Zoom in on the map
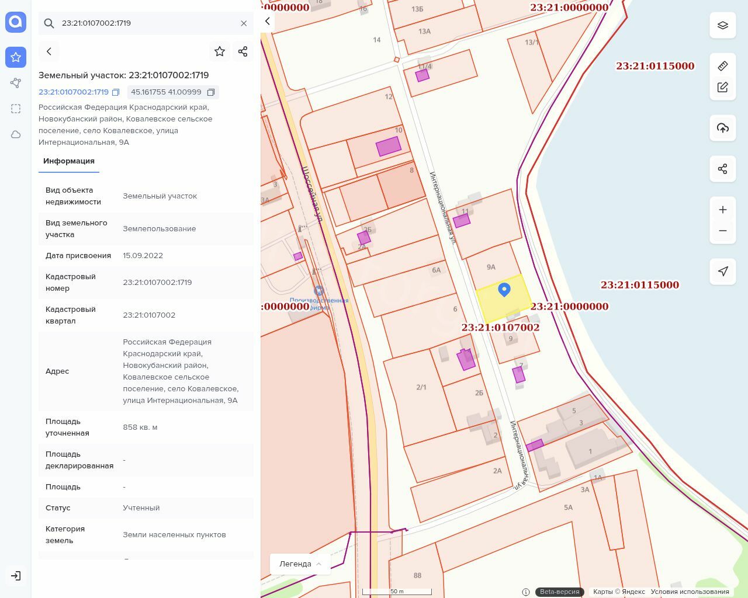 [723, 210]
